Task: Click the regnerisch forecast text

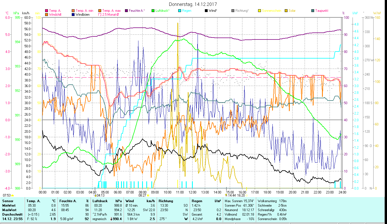Action: 99,219
